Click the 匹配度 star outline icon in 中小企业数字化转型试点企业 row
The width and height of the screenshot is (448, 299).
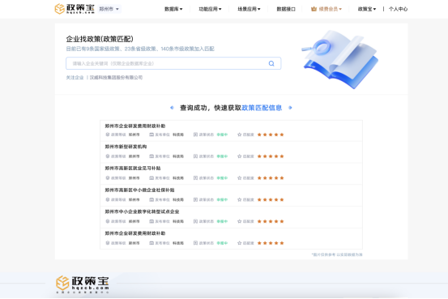[240, 221]
